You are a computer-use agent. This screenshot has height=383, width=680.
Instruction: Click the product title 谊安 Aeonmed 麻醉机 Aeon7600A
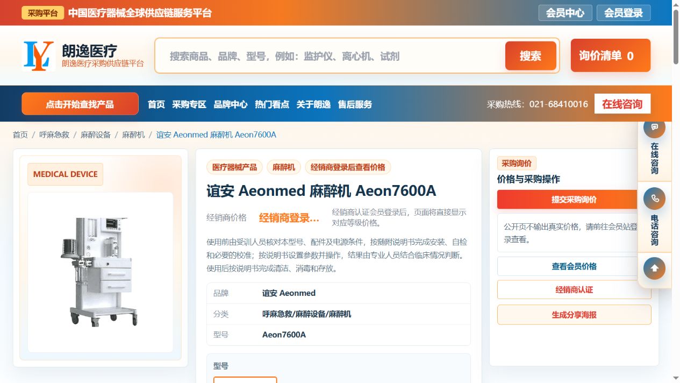(321, 191)
